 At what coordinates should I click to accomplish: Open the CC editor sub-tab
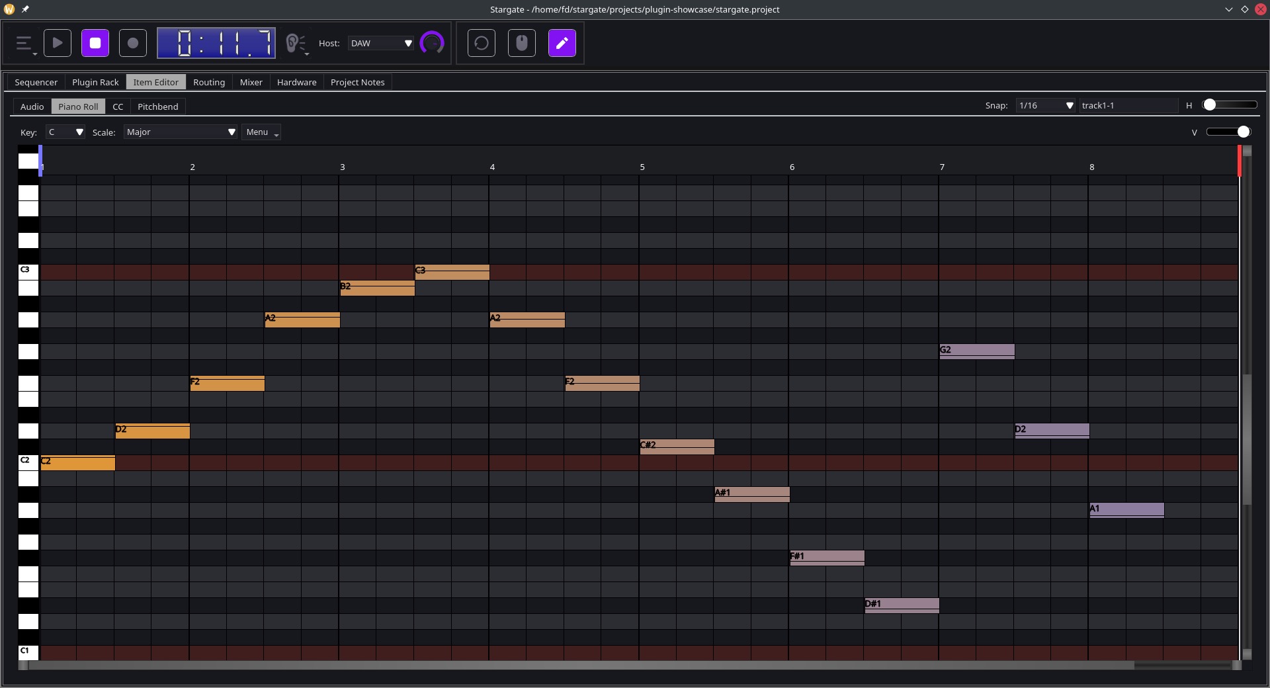(118, 107)
